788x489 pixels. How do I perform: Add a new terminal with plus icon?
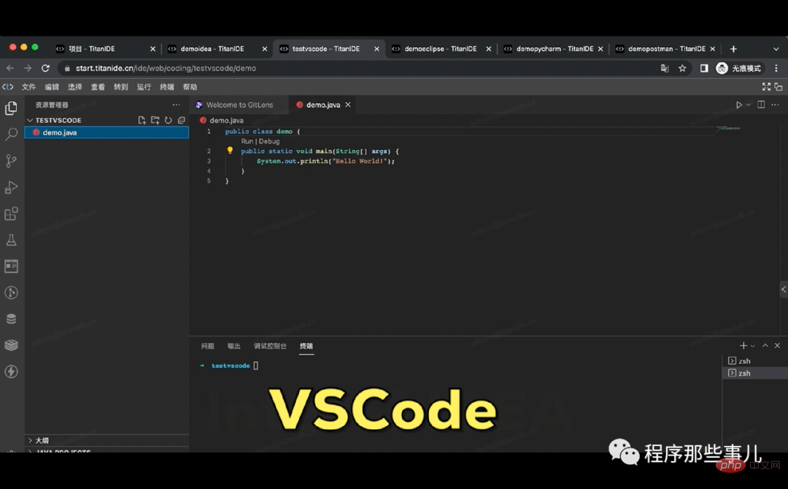(x=743, y=345)
